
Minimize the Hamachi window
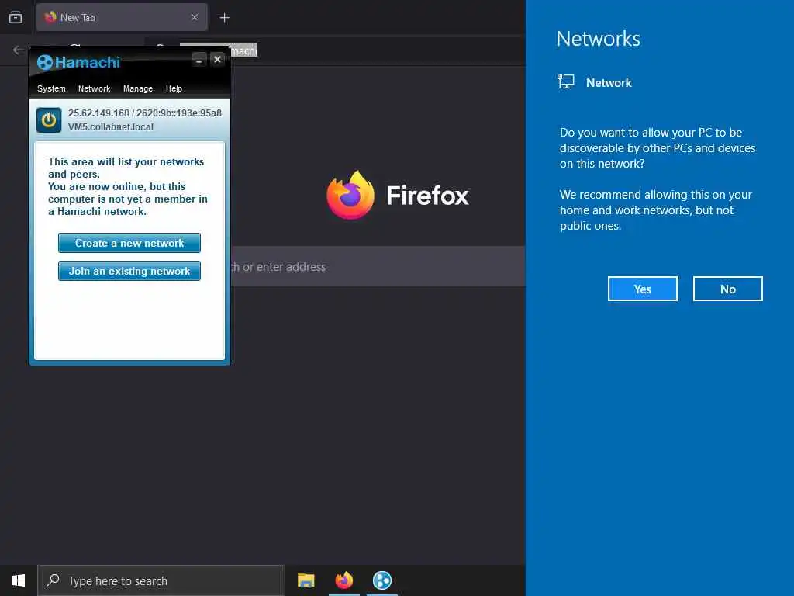tap(199, 60)
